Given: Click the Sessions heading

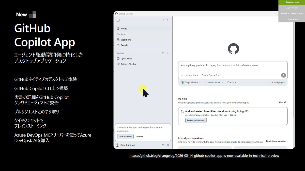Looking at the screenshot, I should coord(120,53).
